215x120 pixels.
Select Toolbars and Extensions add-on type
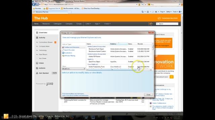[x=74, y=47]
